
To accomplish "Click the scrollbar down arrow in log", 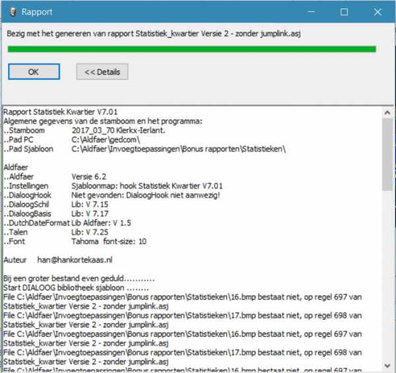I will tap(387, 366).
